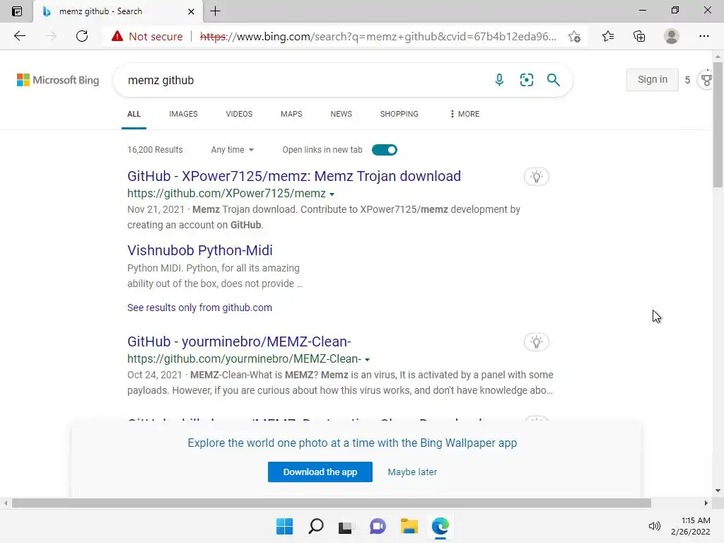
Task: Open GitHub XPower7125/memz Trojan download result
Action: pos(294,176)
